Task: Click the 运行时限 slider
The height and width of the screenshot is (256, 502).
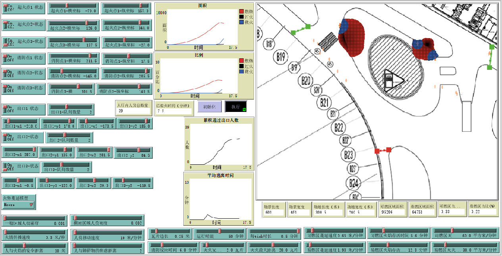Action: pos(220,234)
